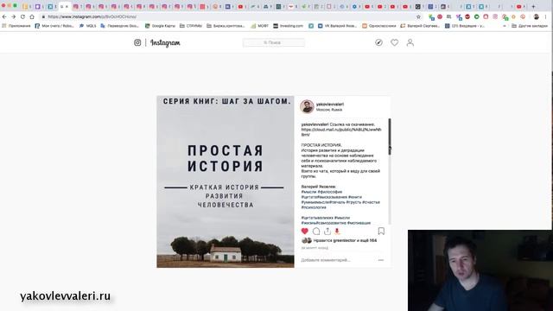This screenshot has height=311, width=553.
Task: Click the green-and-blue extension icon
Action: point(431,16)
